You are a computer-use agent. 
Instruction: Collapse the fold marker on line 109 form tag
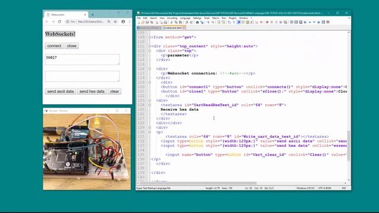tap(150, 37)
